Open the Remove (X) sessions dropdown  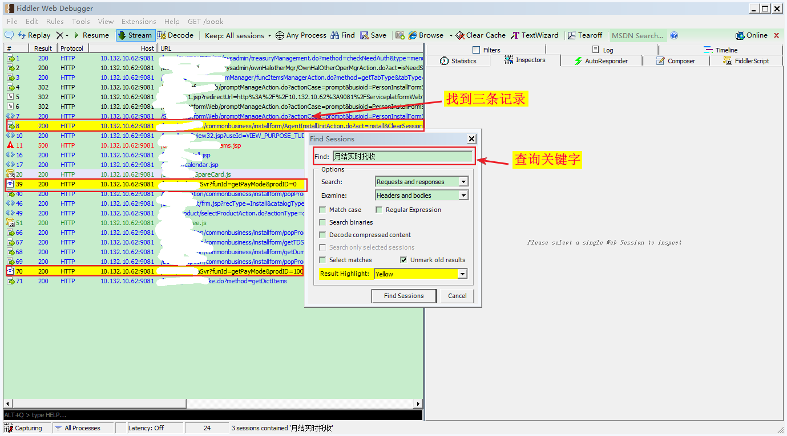point(63,35)
